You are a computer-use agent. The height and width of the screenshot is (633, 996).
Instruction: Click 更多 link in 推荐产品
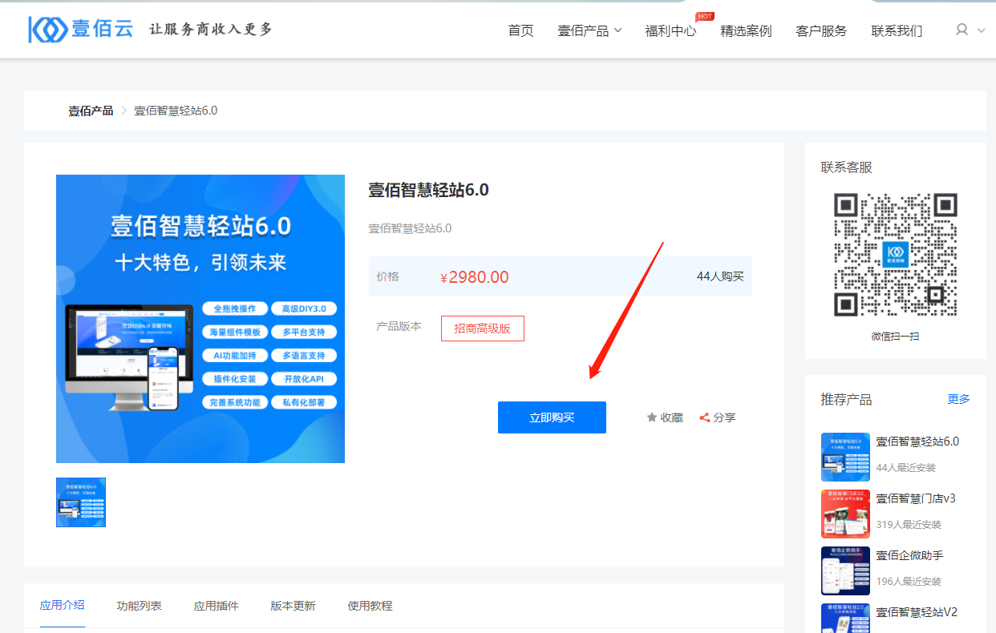coord(959,399)
